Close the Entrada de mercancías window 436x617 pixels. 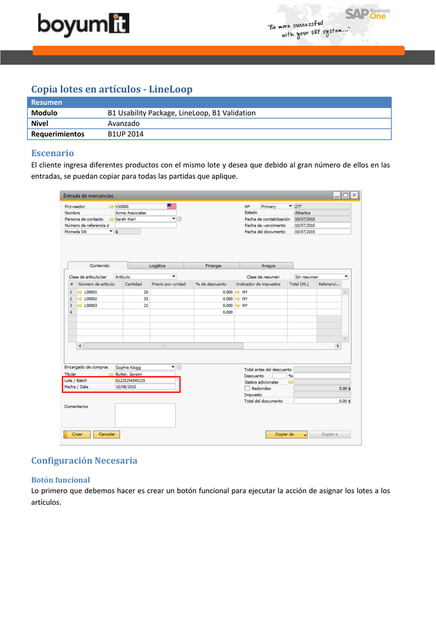[354, 195]
